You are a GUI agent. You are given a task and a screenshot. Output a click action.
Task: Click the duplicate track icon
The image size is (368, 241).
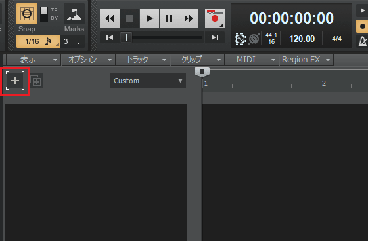coord(36,81)
